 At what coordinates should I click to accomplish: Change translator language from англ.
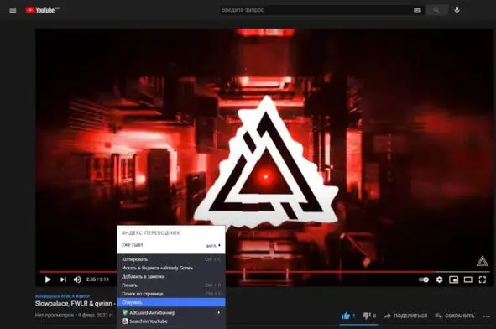pos(213,245)
